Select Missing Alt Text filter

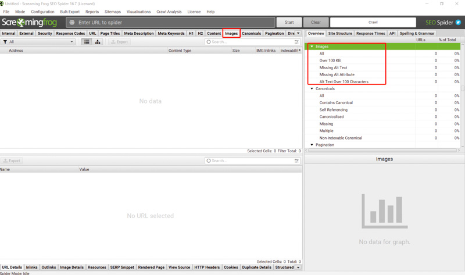(x=333, y=67)
